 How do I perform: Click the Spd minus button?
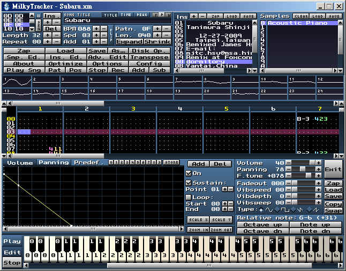[x=104, y=35]
